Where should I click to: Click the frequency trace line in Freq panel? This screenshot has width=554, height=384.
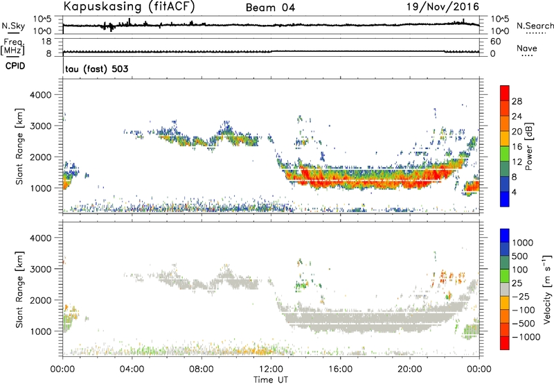point(271,51)
